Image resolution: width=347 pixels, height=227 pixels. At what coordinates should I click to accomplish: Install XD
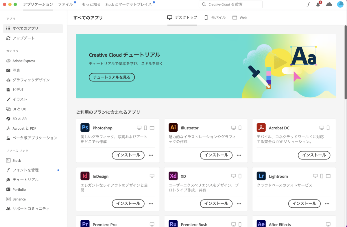(x=216, y=204)
